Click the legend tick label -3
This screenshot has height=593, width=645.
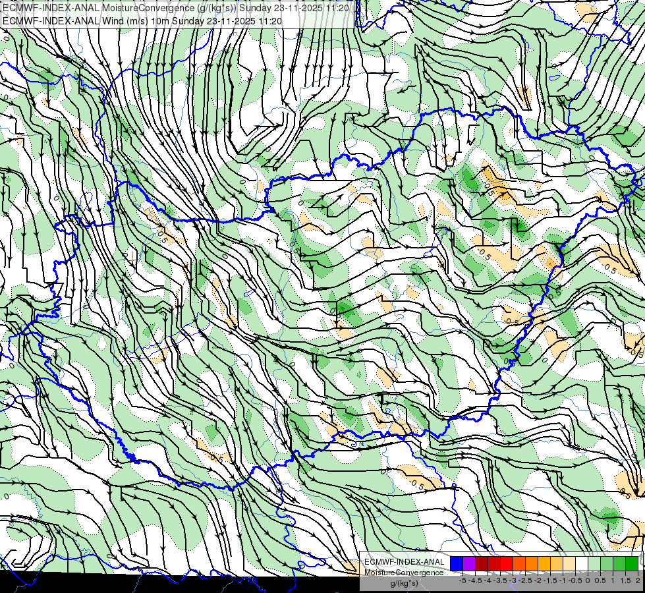513,580
